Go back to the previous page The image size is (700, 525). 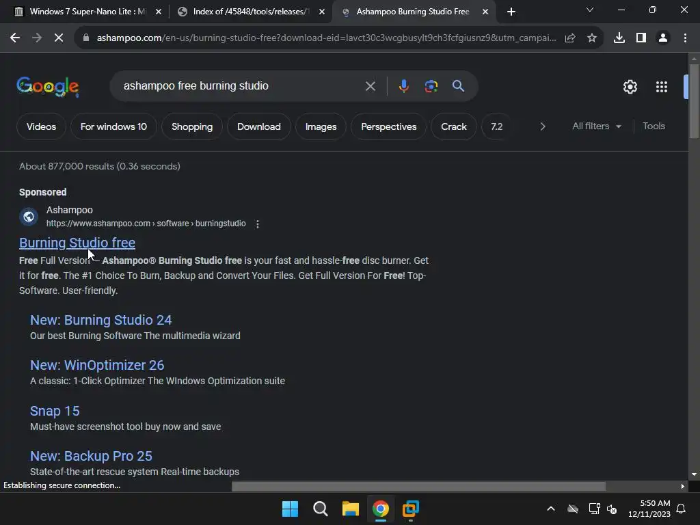coord(15,38)
